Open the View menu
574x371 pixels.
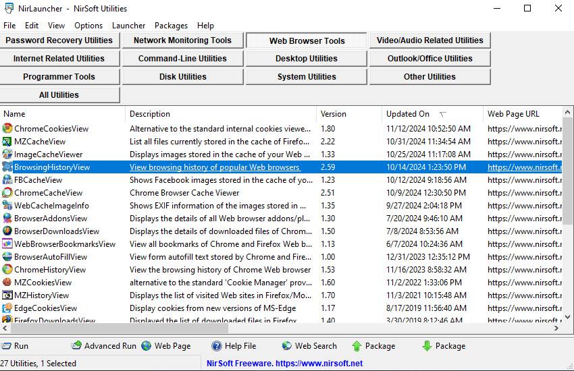click(56, 26)
